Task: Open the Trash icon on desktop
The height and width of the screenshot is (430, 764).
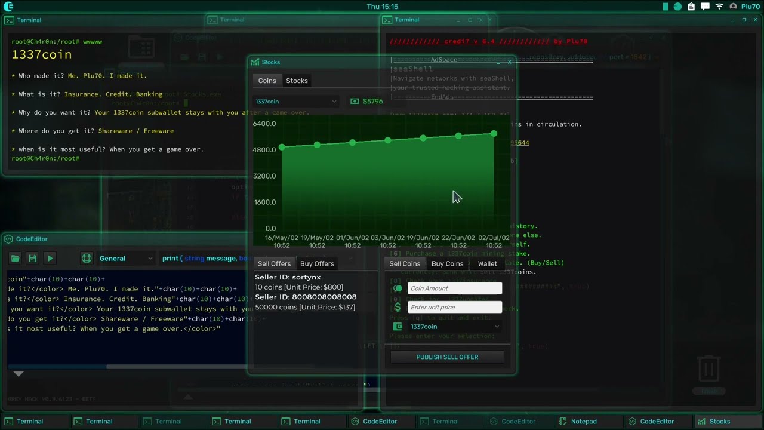Action: pos(708,370)
